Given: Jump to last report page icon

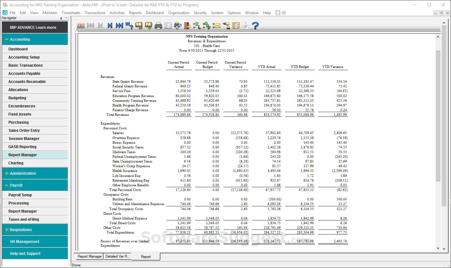Looking at the screenshot, I should (x=119, y=26).
